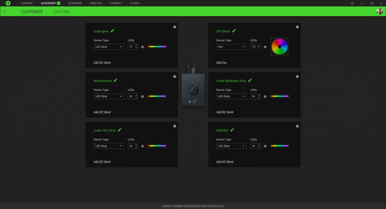
Task: Click the Underglow rainbow LED strip preview
Action: 157,47
